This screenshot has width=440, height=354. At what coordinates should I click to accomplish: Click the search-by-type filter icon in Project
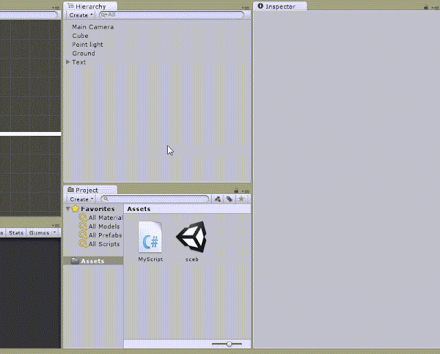pos(217,199)
